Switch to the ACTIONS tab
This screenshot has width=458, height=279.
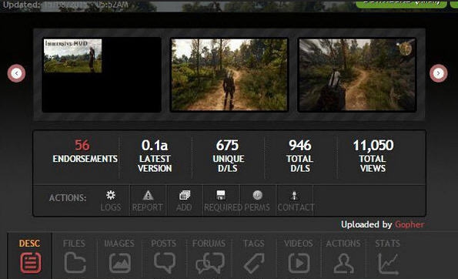tap(343, 256)
